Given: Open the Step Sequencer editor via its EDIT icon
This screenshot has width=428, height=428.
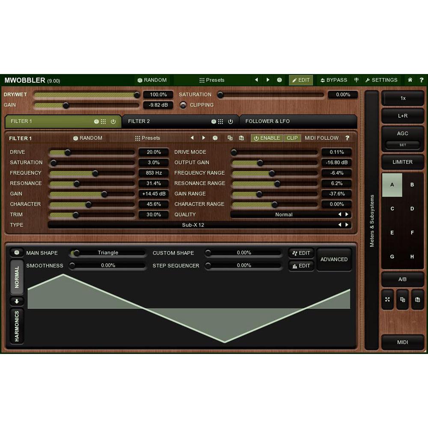Looking at the screenshot, I should click(301, 266).
